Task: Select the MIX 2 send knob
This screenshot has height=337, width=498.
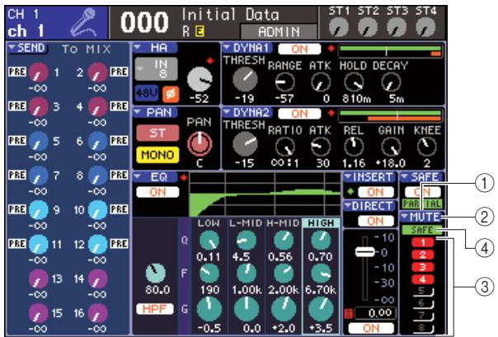Action: click(x=97, y=73)
